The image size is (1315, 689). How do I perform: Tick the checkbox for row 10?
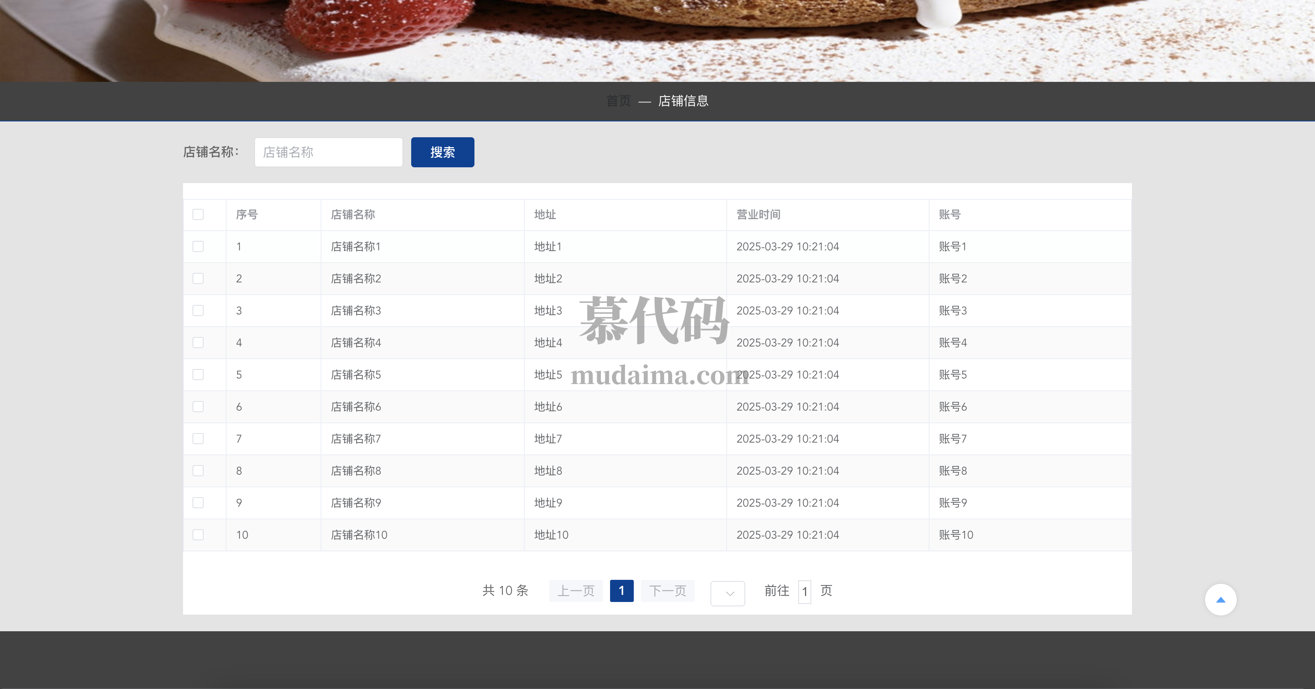tap(198, 535)
